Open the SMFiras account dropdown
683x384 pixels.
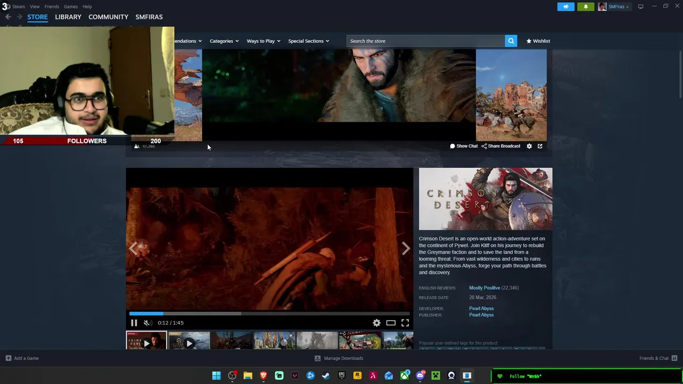pyautogui.click(x=618, y=6)
